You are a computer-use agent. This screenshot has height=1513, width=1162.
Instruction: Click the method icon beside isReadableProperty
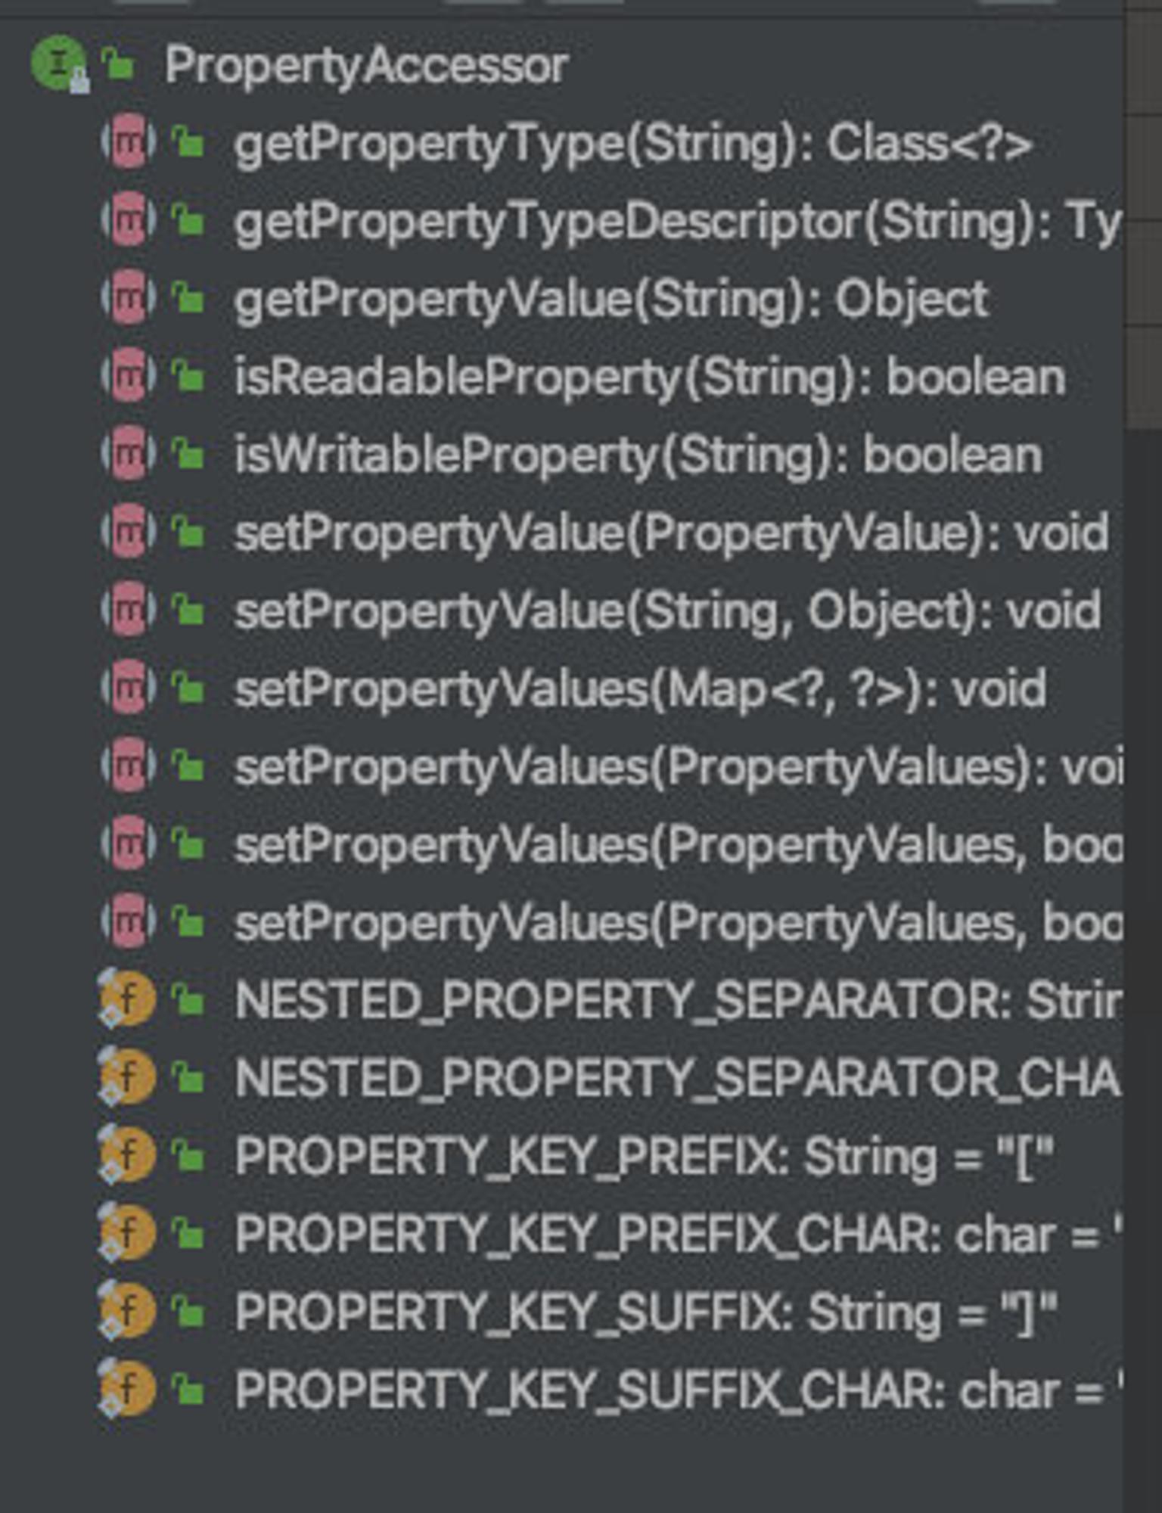point(129,376)
